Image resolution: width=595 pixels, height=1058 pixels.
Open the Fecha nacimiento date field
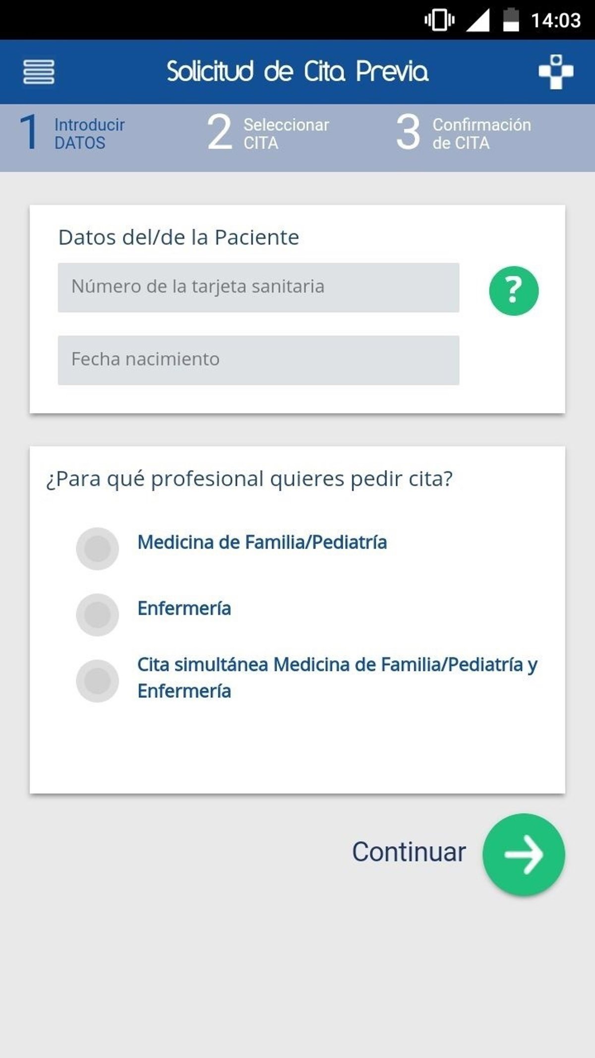pyautogui.click(x=258, y=360)
